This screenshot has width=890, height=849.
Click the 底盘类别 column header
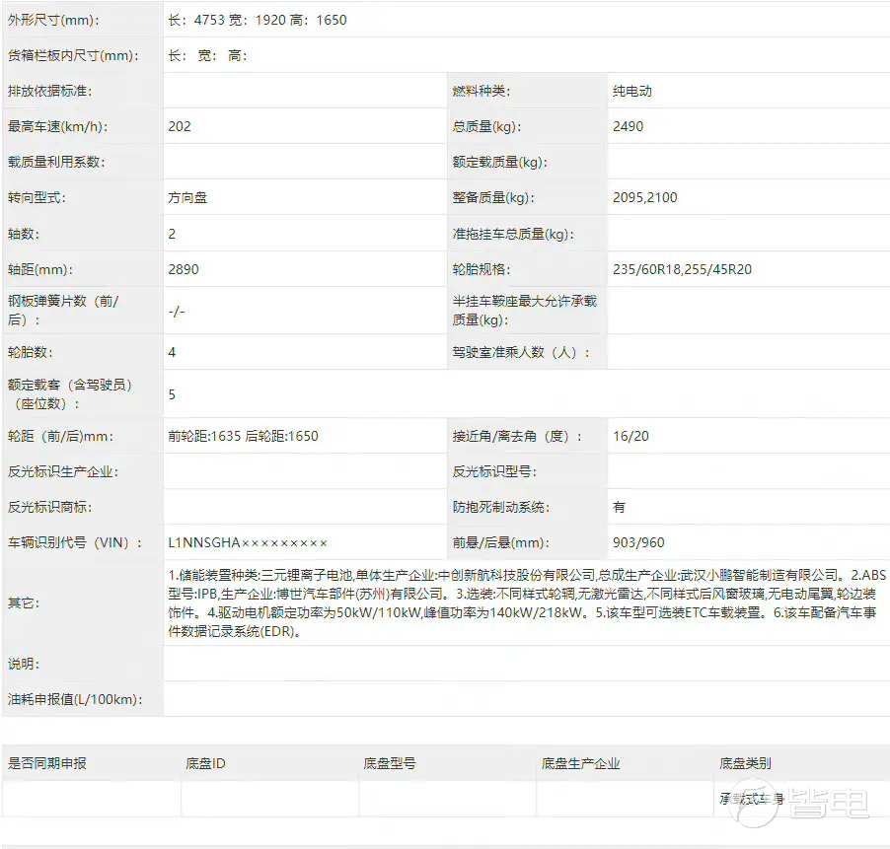click(745, 764)
